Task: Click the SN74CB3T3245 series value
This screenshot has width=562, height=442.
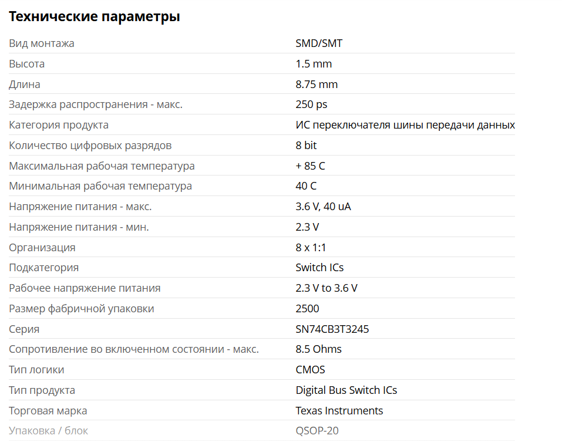Action: click(x=332, y=329)
